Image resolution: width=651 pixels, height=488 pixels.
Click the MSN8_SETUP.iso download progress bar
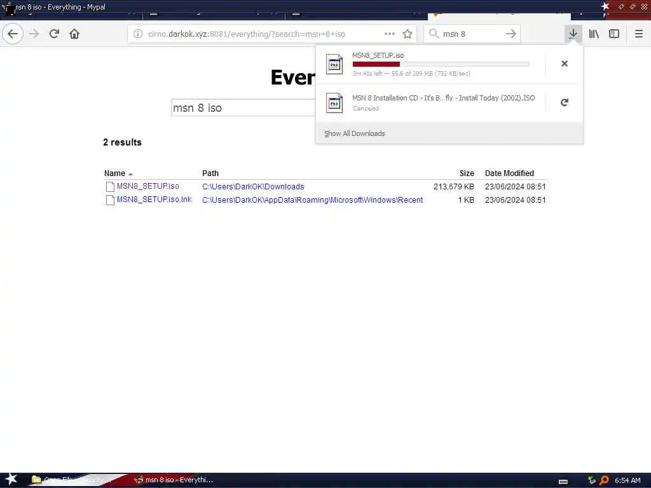click(441, 64)
